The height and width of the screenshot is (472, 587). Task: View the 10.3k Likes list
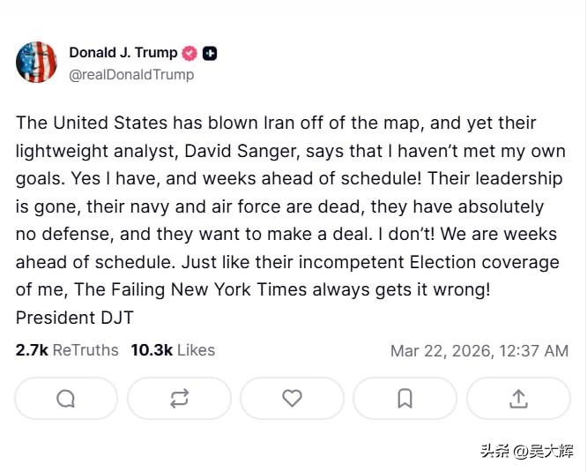[x=173, y=350]
